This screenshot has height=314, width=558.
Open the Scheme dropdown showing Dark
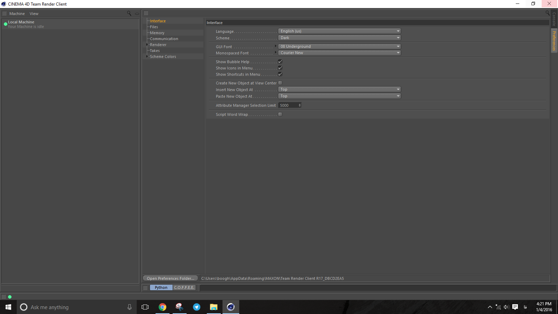pos(340,38)
